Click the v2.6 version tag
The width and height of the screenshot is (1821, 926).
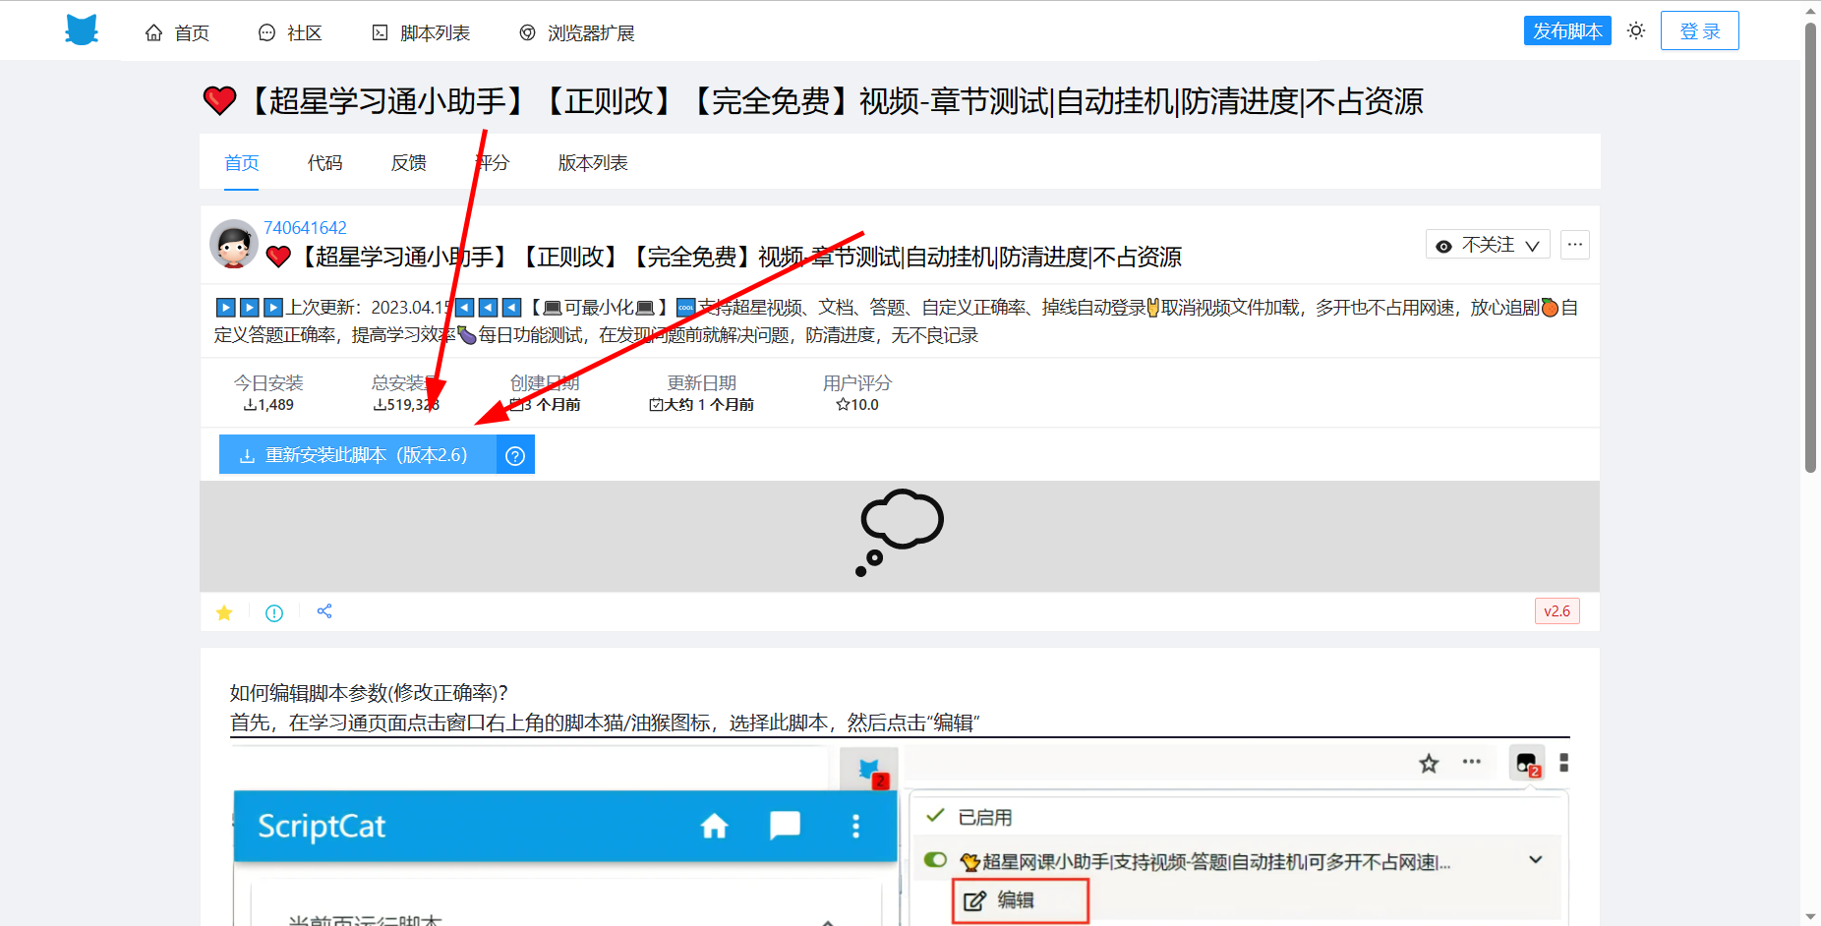click(x=1557, y=610)
